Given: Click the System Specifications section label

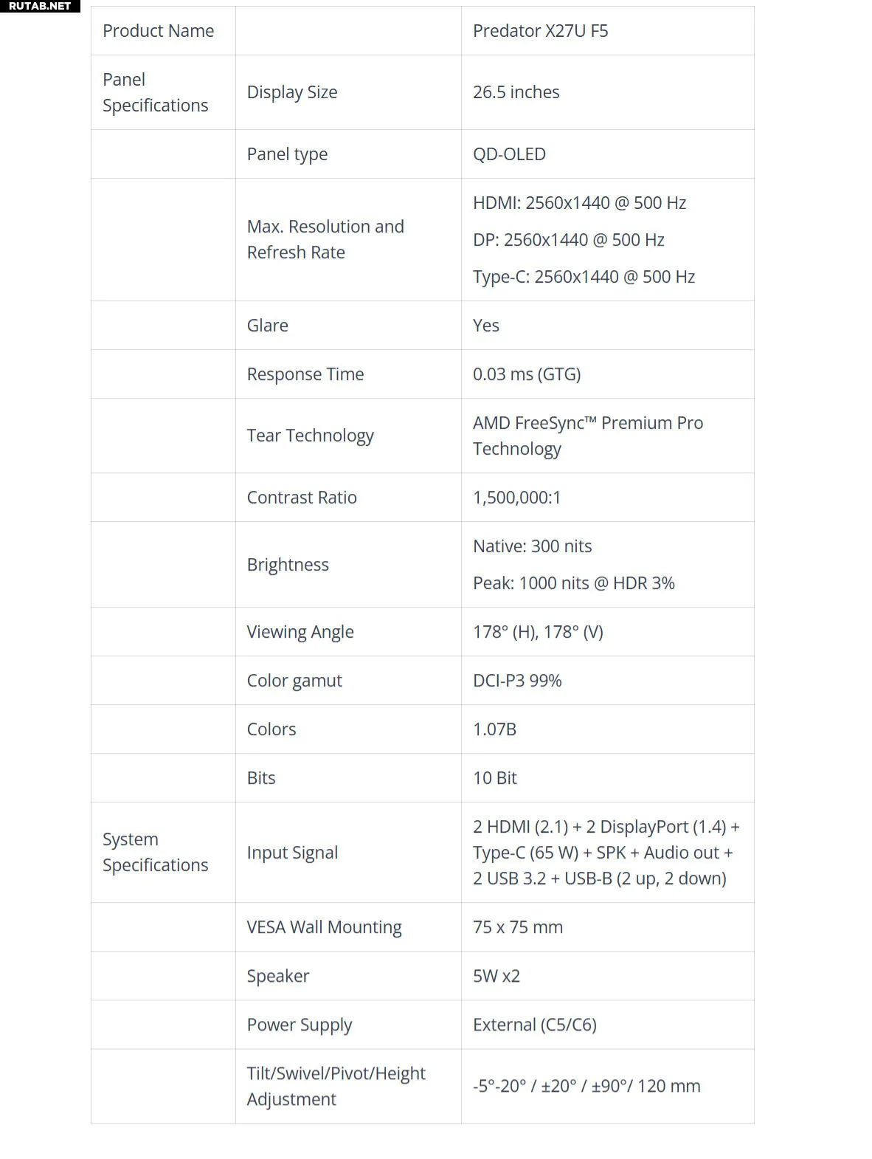Looking at the screenshot, I should [155, 852].
